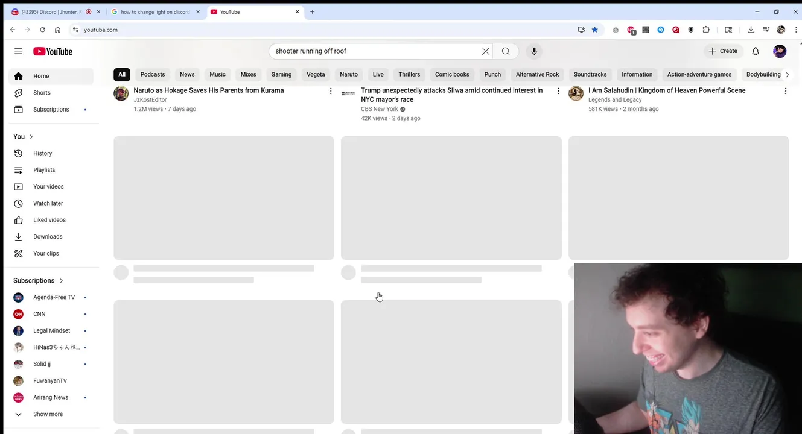Show more filter chips with right arrow

click(787, 74)
